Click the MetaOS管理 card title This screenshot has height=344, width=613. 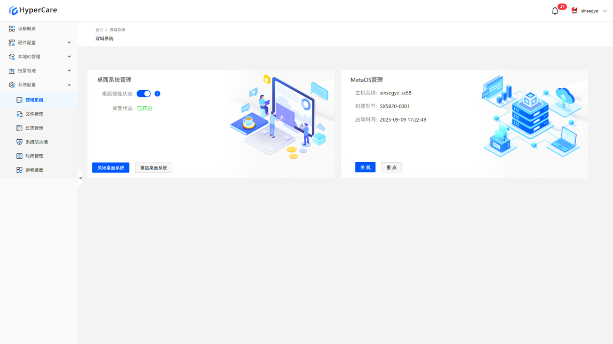pos(367,80)
